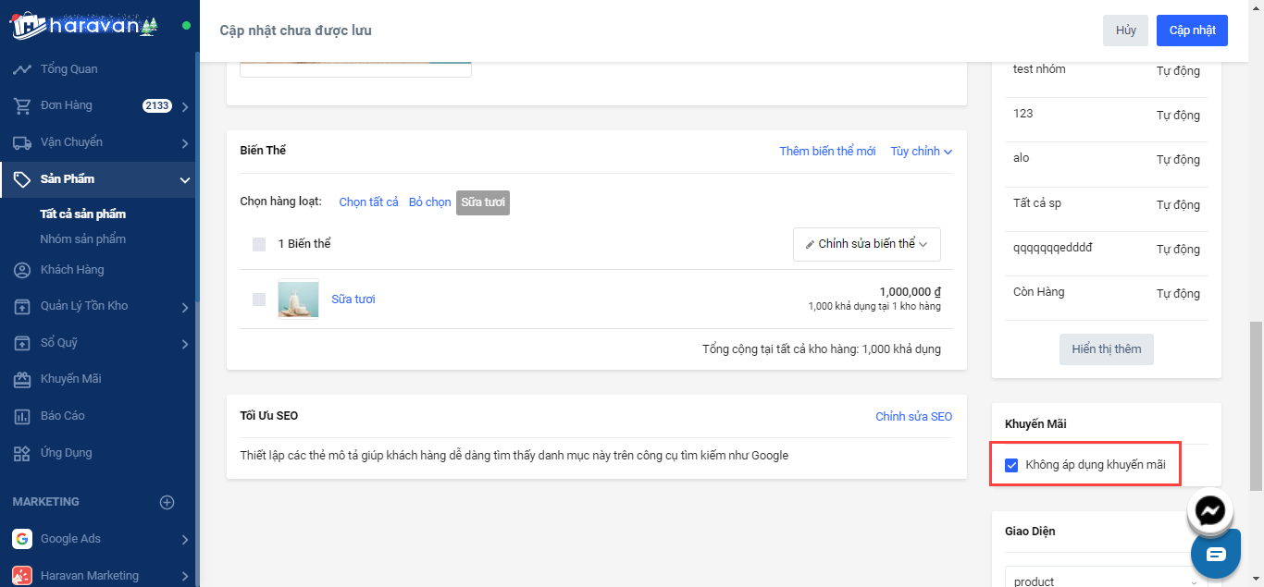
Task: Click the Quản Lý Tồn Kho icon
Action: pyautogui.click(x=22, y=306)
